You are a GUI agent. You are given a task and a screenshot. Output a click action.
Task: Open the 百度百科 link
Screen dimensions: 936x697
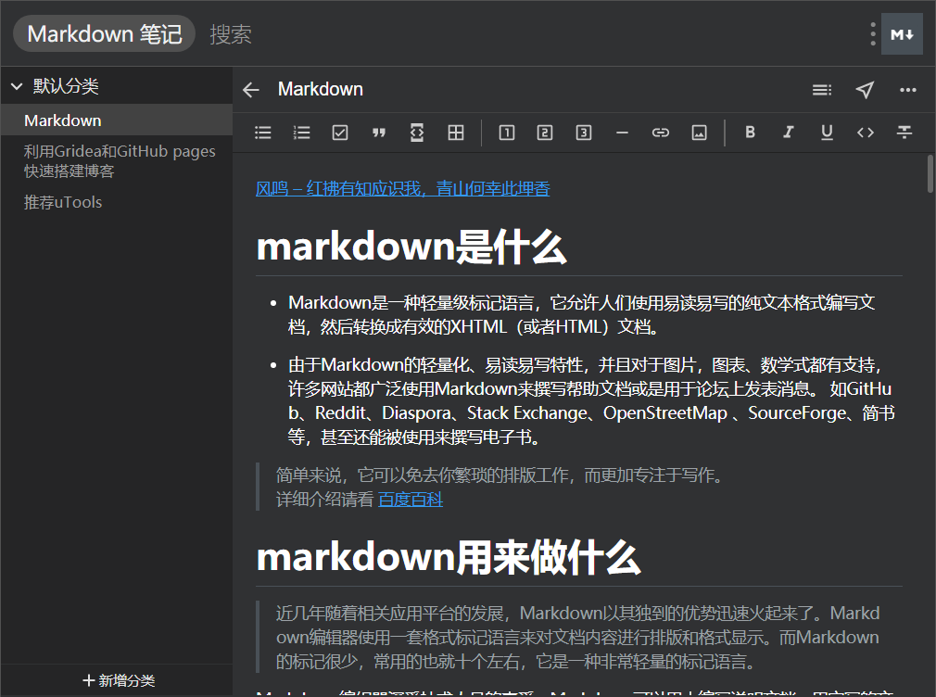[x=411, y=500]
